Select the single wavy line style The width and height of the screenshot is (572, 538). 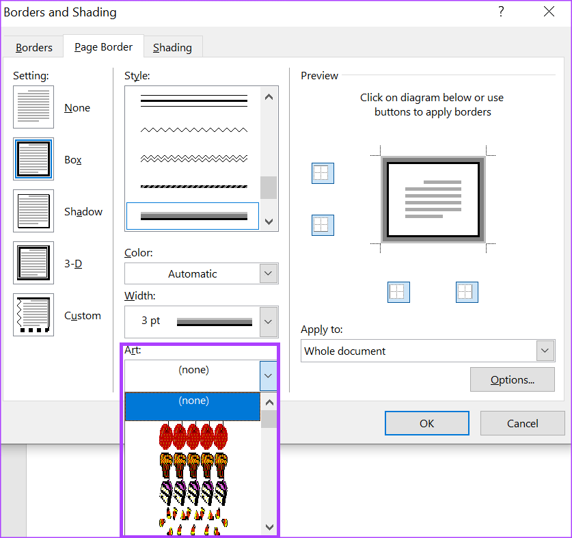coord(194,130)
